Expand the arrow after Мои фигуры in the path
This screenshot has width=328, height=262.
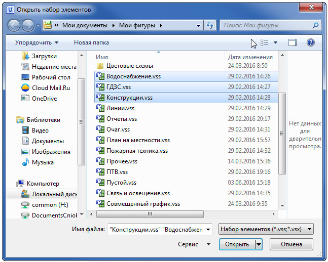click(161, 25)
